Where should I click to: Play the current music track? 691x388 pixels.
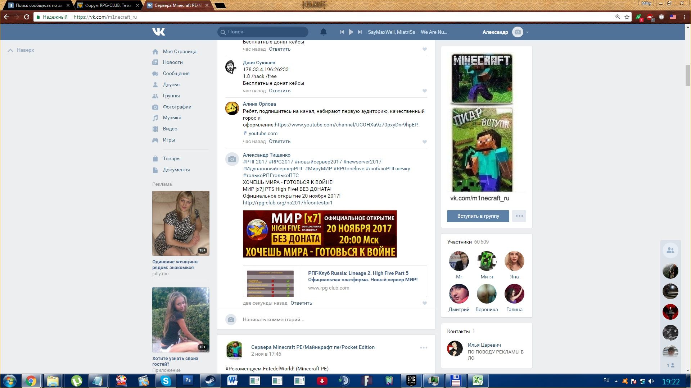pyautogui.click(x=351, y=32)
